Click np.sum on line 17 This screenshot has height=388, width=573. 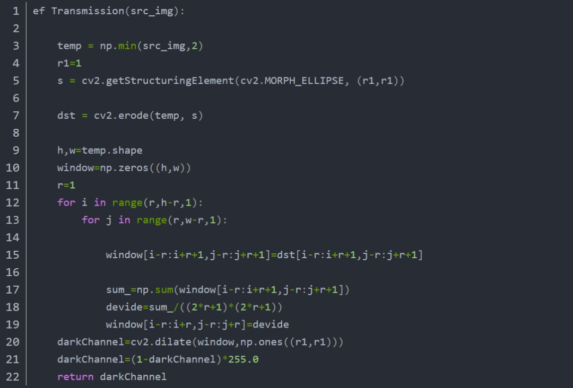[x=154, y=290]
